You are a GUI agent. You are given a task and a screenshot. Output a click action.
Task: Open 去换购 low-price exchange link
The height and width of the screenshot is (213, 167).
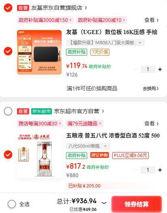[x=151, y=88]
